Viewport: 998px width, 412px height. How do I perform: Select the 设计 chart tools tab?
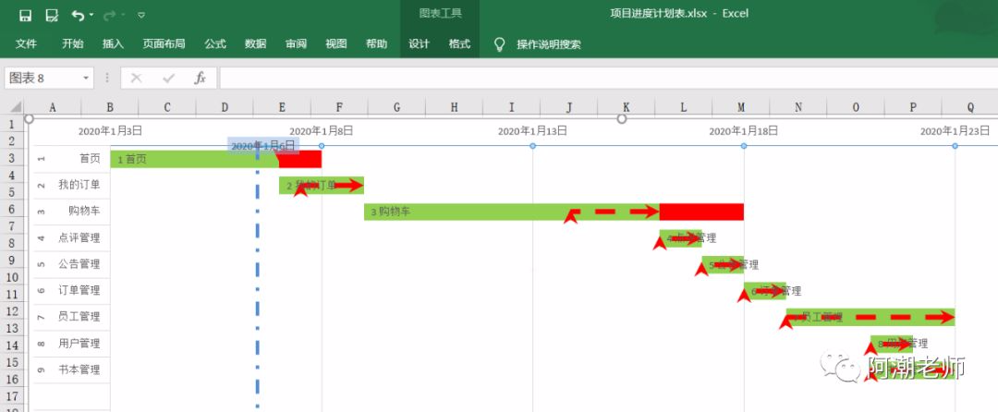coord(419,43)
